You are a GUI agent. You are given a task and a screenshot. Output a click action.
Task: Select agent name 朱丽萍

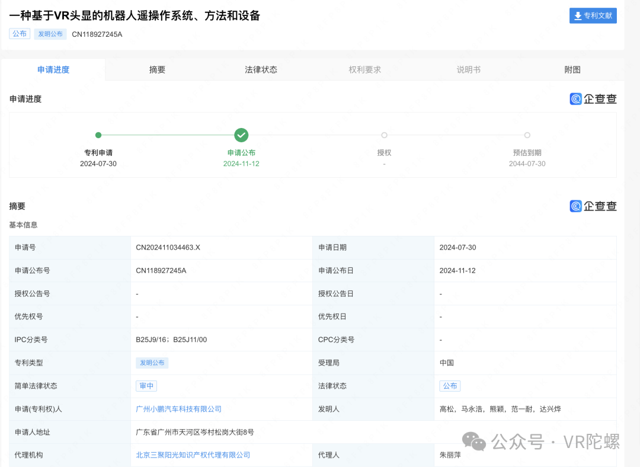(x=450, y=455)
